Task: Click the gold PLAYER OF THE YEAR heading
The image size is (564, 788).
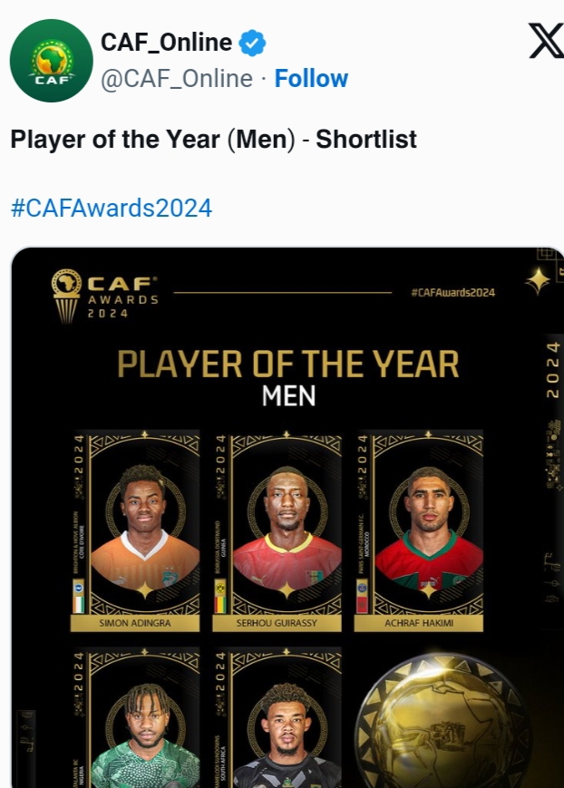Action: point(287,365)
